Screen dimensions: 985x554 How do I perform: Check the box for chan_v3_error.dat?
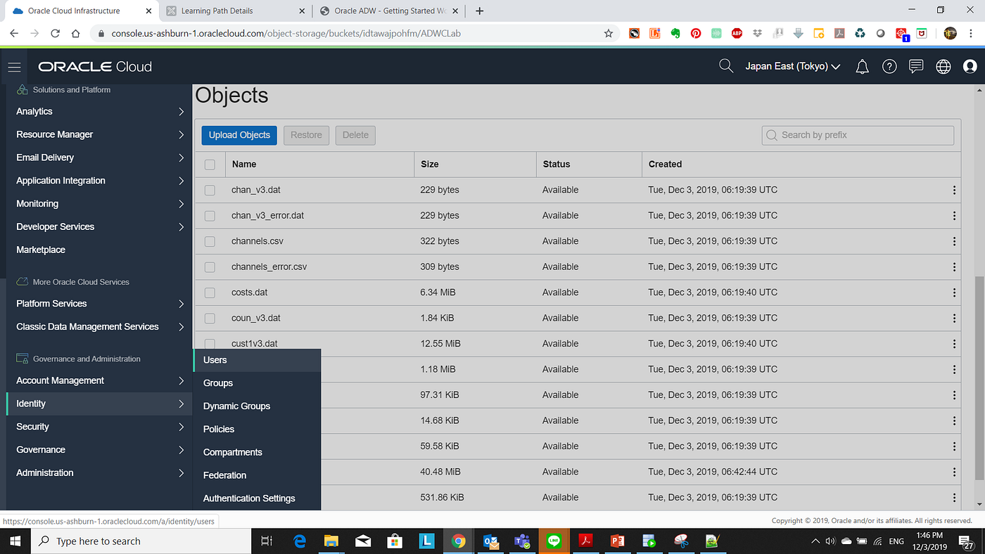(x=210, y=216)
